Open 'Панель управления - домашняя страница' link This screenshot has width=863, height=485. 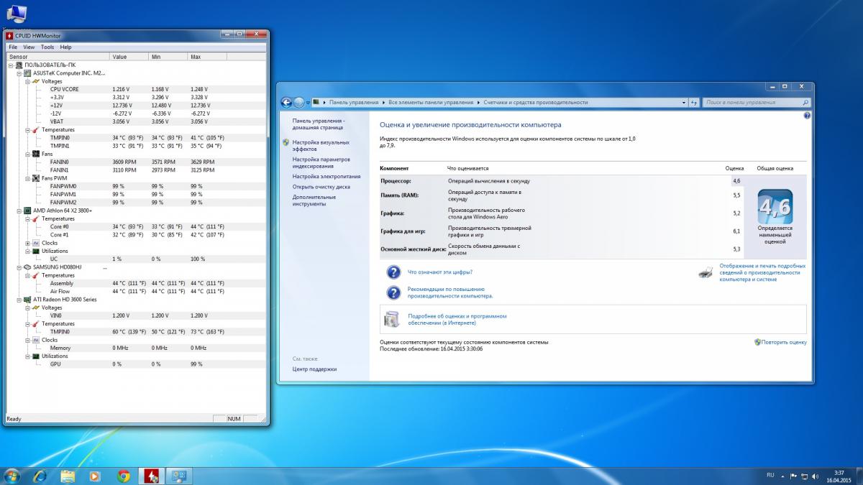(319, 124)
